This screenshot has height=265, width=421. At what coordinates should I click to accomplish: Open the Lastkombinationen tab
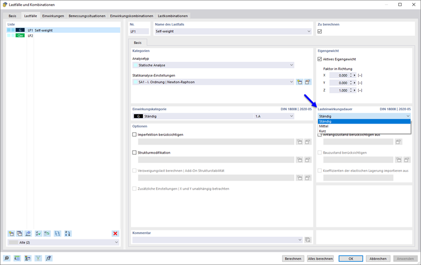(x=173, y=16)
